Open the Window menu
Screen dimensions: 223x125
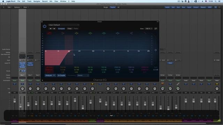pos(63,1)
